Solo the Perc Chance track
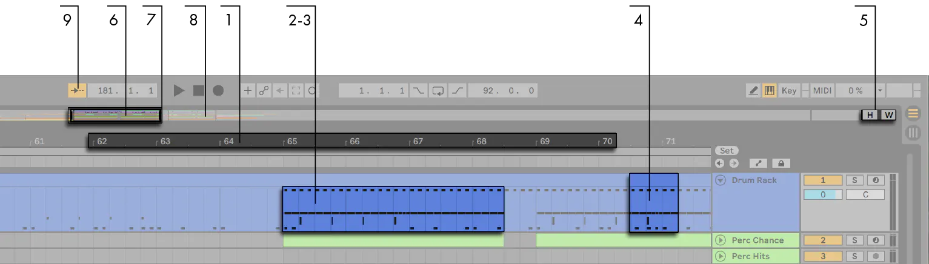The image size is (929, 264). pyautogui.click(x=854, y=240)
